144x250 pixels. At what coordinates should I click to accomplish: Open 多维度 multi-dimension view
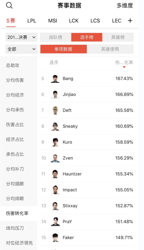tap(125, 5)
